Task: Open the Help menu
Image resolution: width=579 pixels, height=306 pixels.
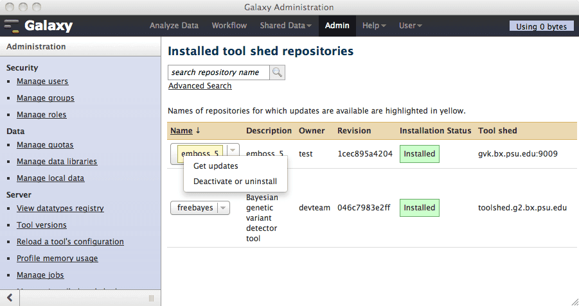Action: (x=374, y=26)
